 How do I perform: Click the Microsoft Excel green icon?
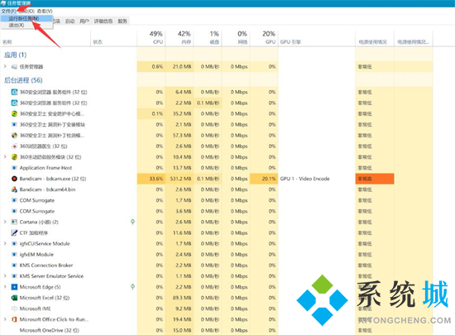tap(14, 298)
